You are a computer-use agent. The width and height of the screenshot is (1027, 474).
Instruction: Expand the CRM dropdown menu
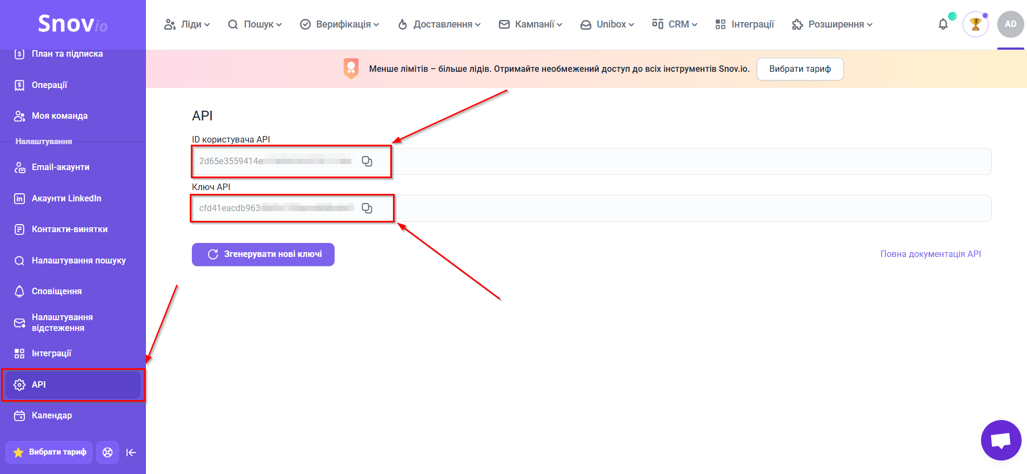[675, 24]
